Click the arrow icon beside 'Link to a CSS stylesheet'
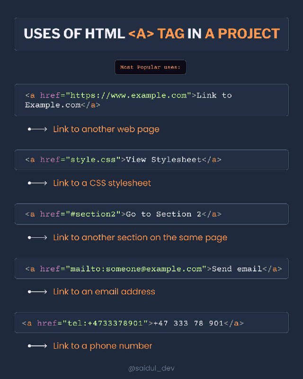Image resolution: width=303 pixels, height=379 pixels. [37, 183]
